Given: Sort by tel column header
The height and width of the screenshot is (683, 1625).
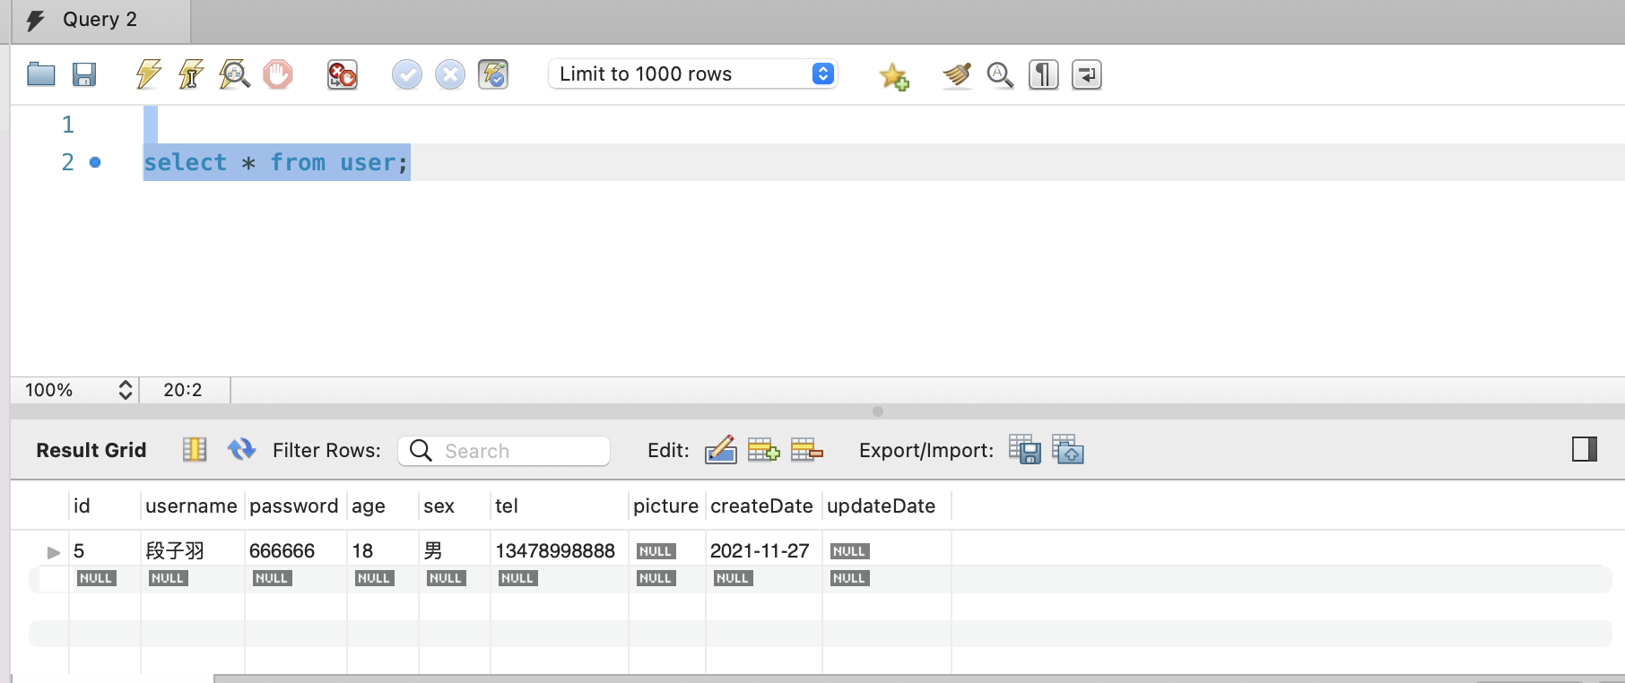Looking at the screenshot, I should (560, 506).
